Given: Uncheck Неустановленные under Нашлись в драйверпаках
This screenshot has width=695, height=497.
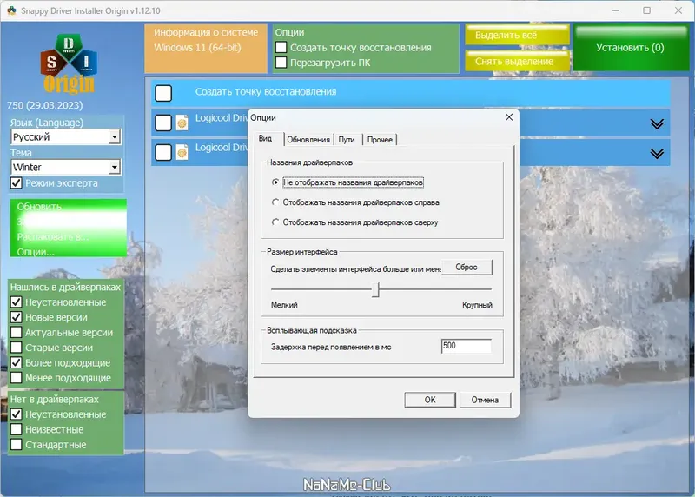Looking at the screenshot, I should click(x=17, y=302).
